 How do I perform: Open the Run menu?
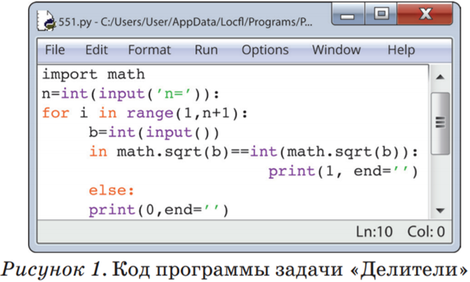pos(206,50)
